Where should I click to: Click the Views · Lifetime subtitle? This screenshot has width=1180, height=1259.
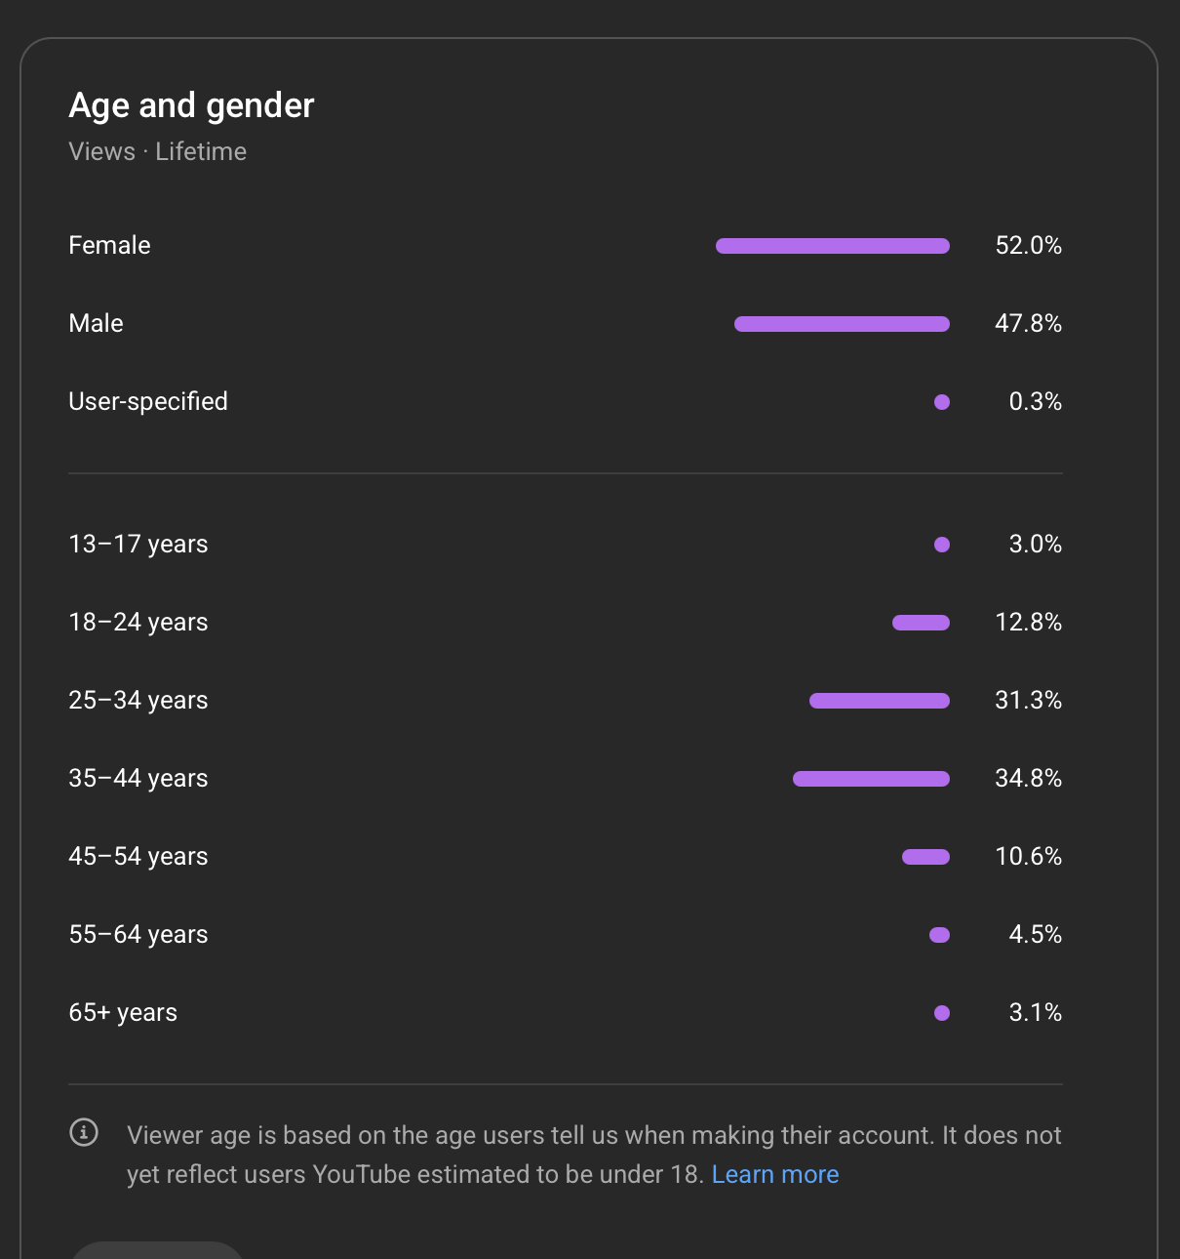point(157,151)
